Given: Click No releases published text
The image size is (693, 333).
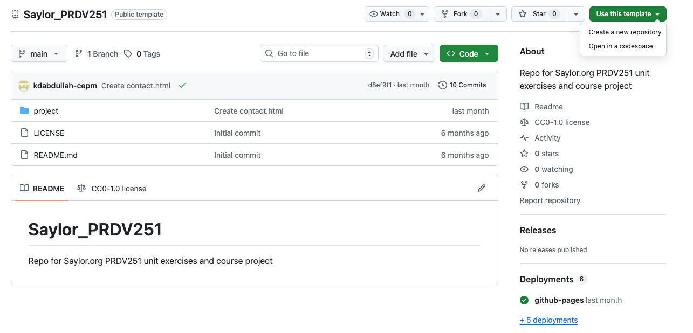Looking at the screenshot, I should coord(553,250).
